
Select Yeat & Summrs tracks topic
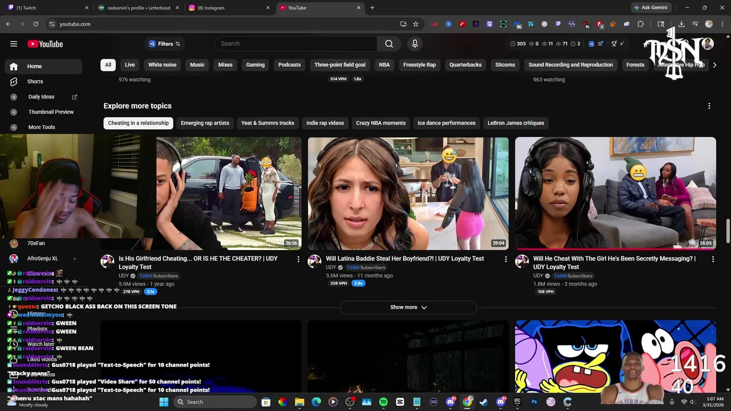(267, 123)
